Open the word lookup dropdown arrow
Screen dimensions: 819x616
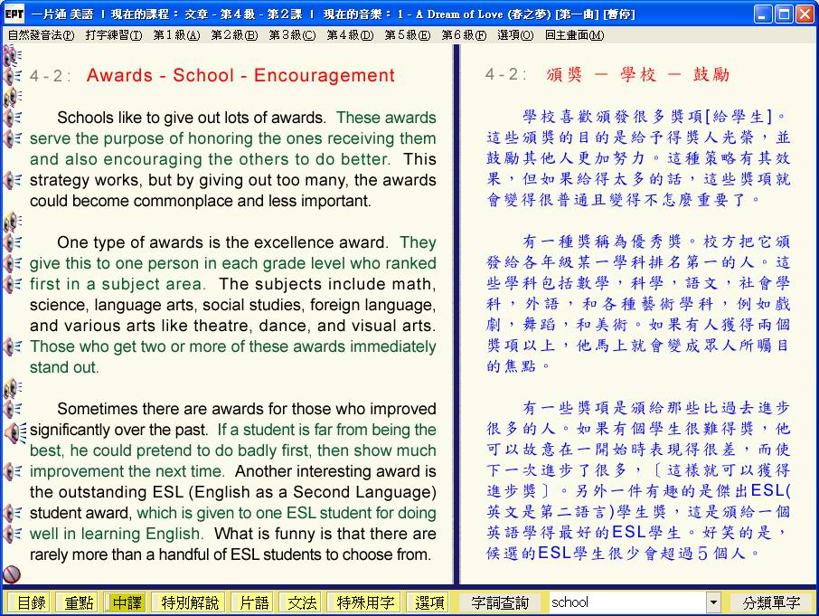click(x=713, y=602)
